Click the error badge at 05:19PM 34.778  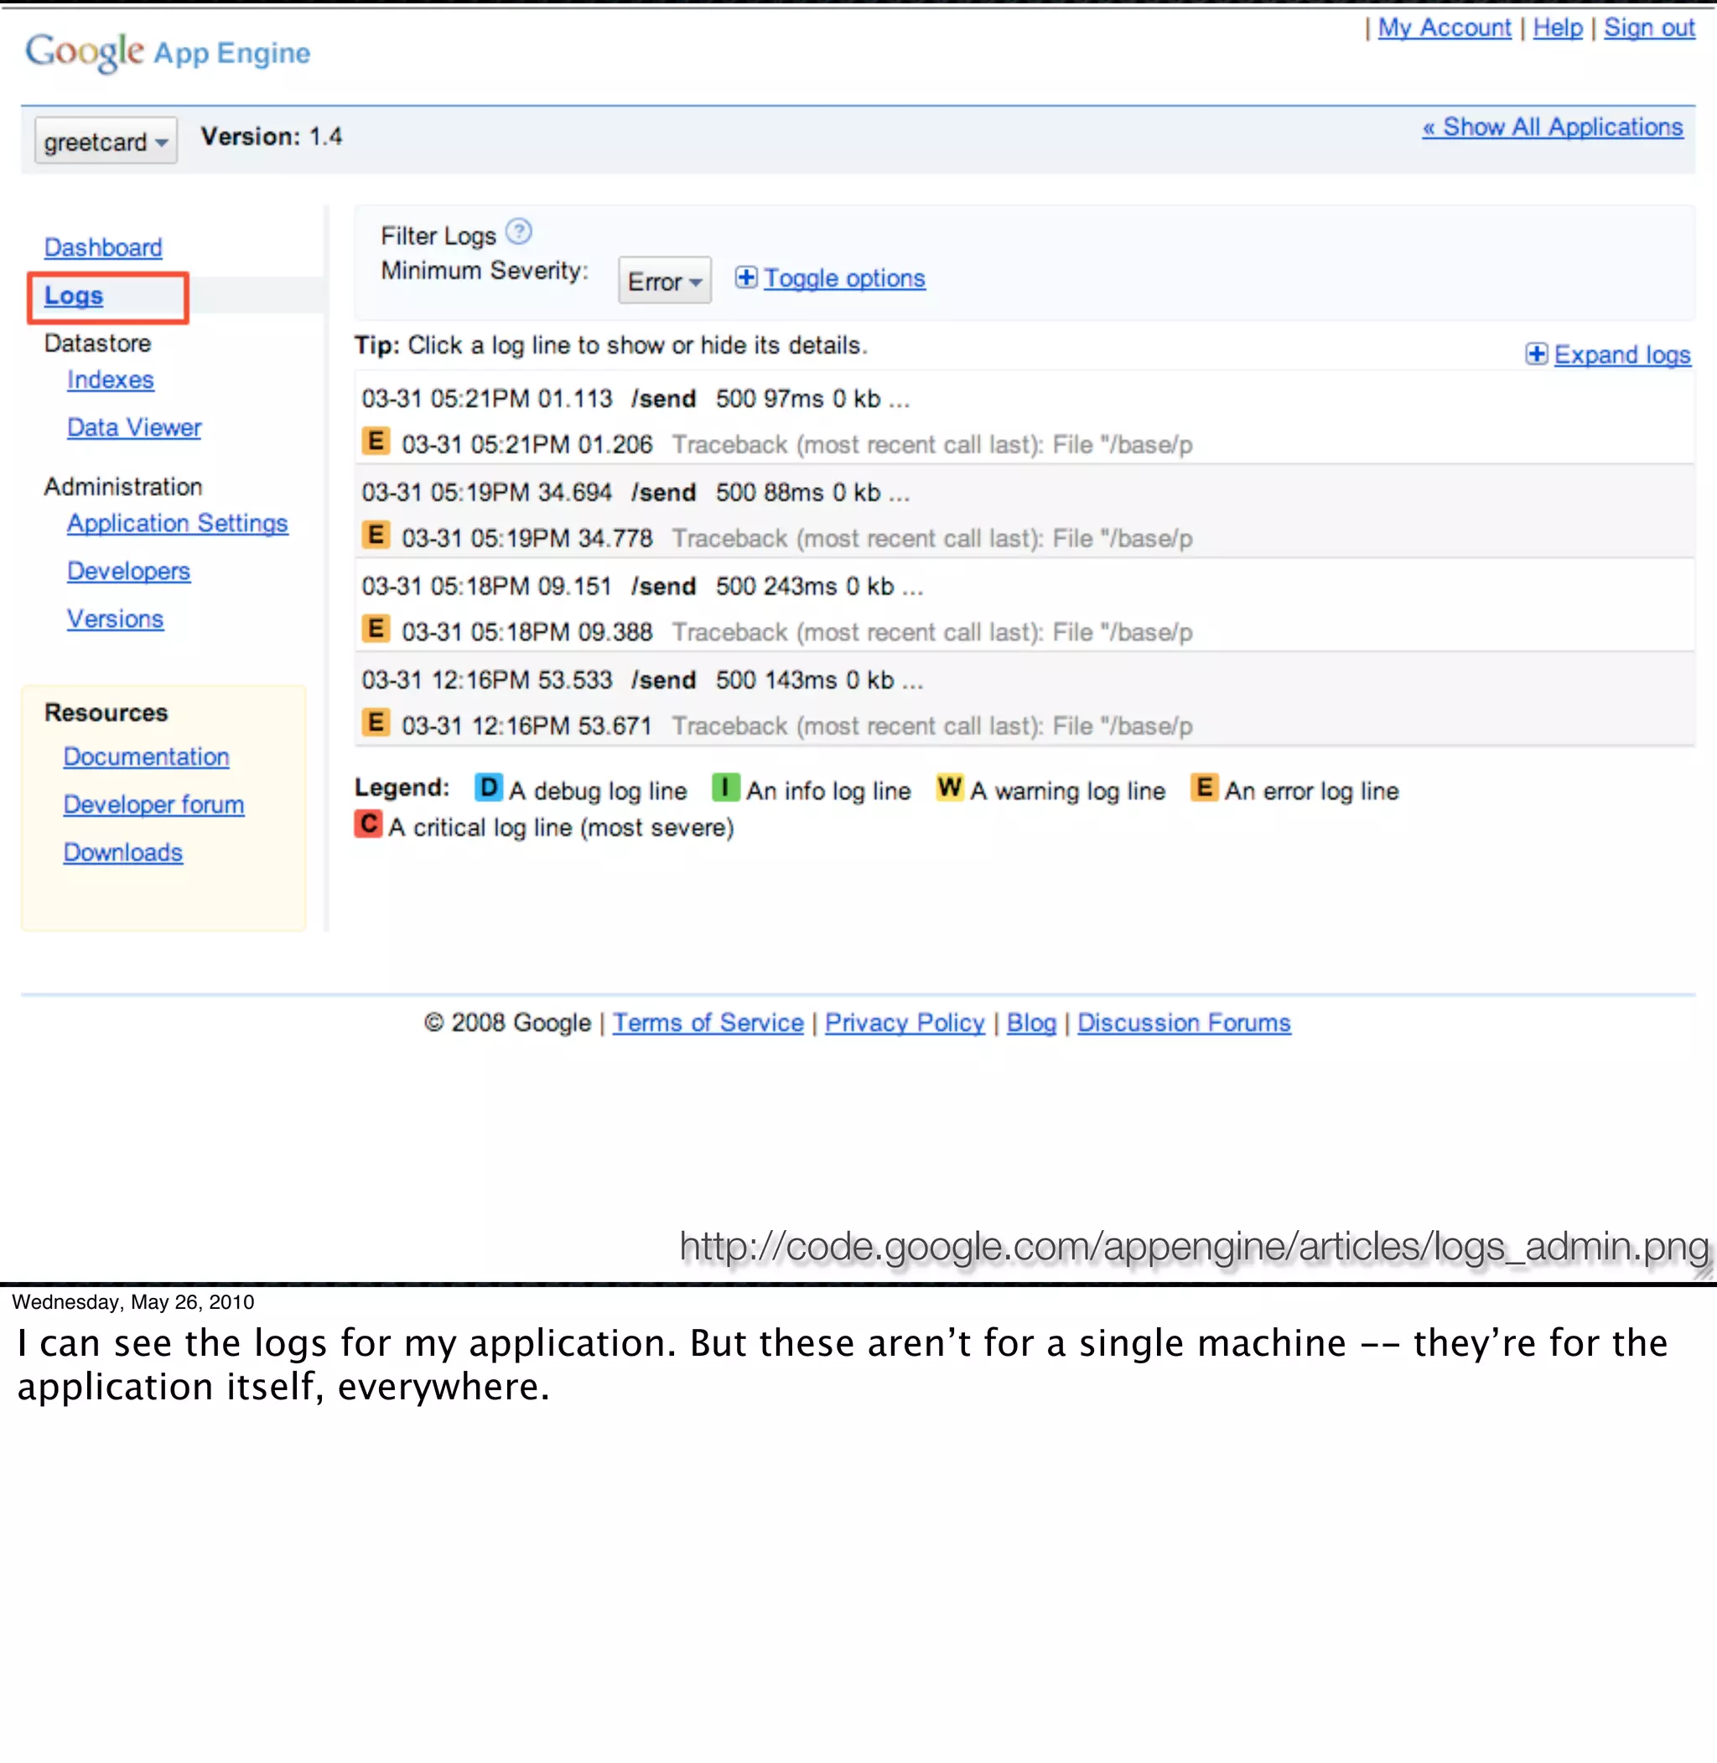(x=376, y=535)
